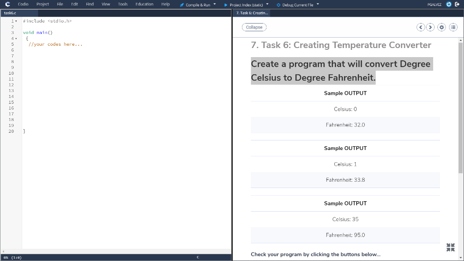464x261 pixels.
Task: Click the sign-out icon at top right
Action: (x=458, y=4)
